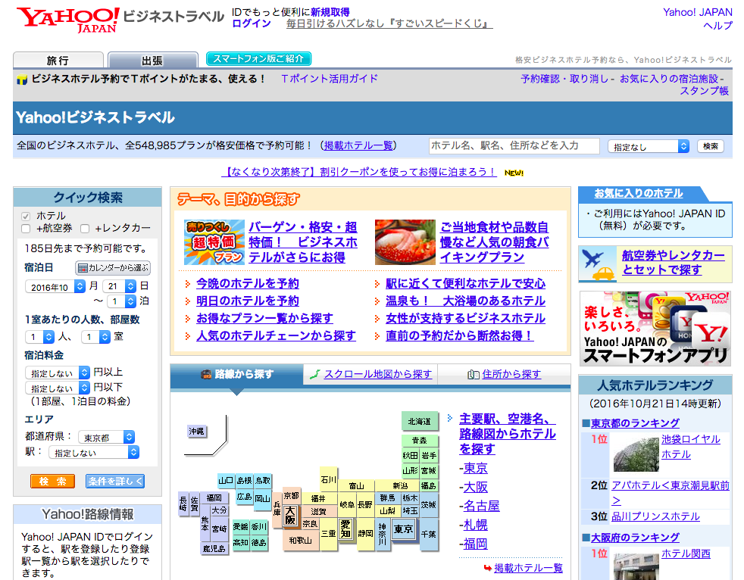
Task: Select Aomori on the prefecture map
Action: (x=420, y=441)
